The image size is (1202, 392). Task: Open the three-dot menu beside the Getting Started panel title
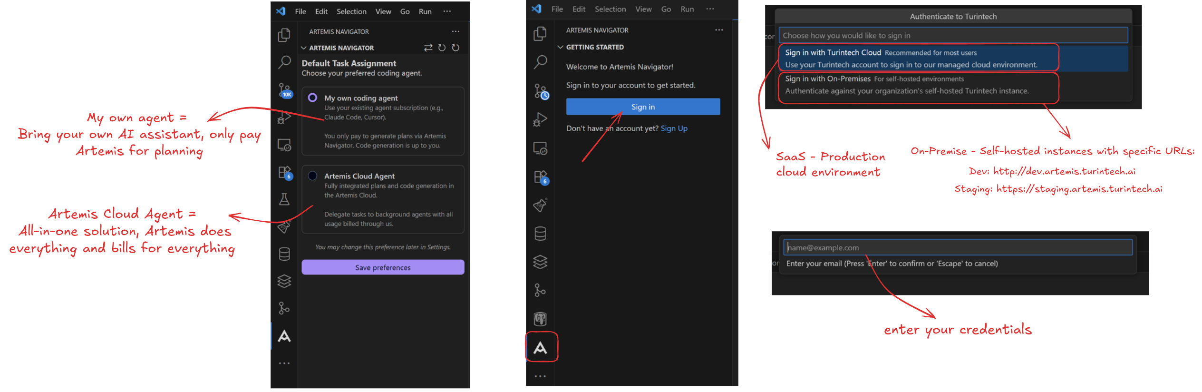[718, 30]
